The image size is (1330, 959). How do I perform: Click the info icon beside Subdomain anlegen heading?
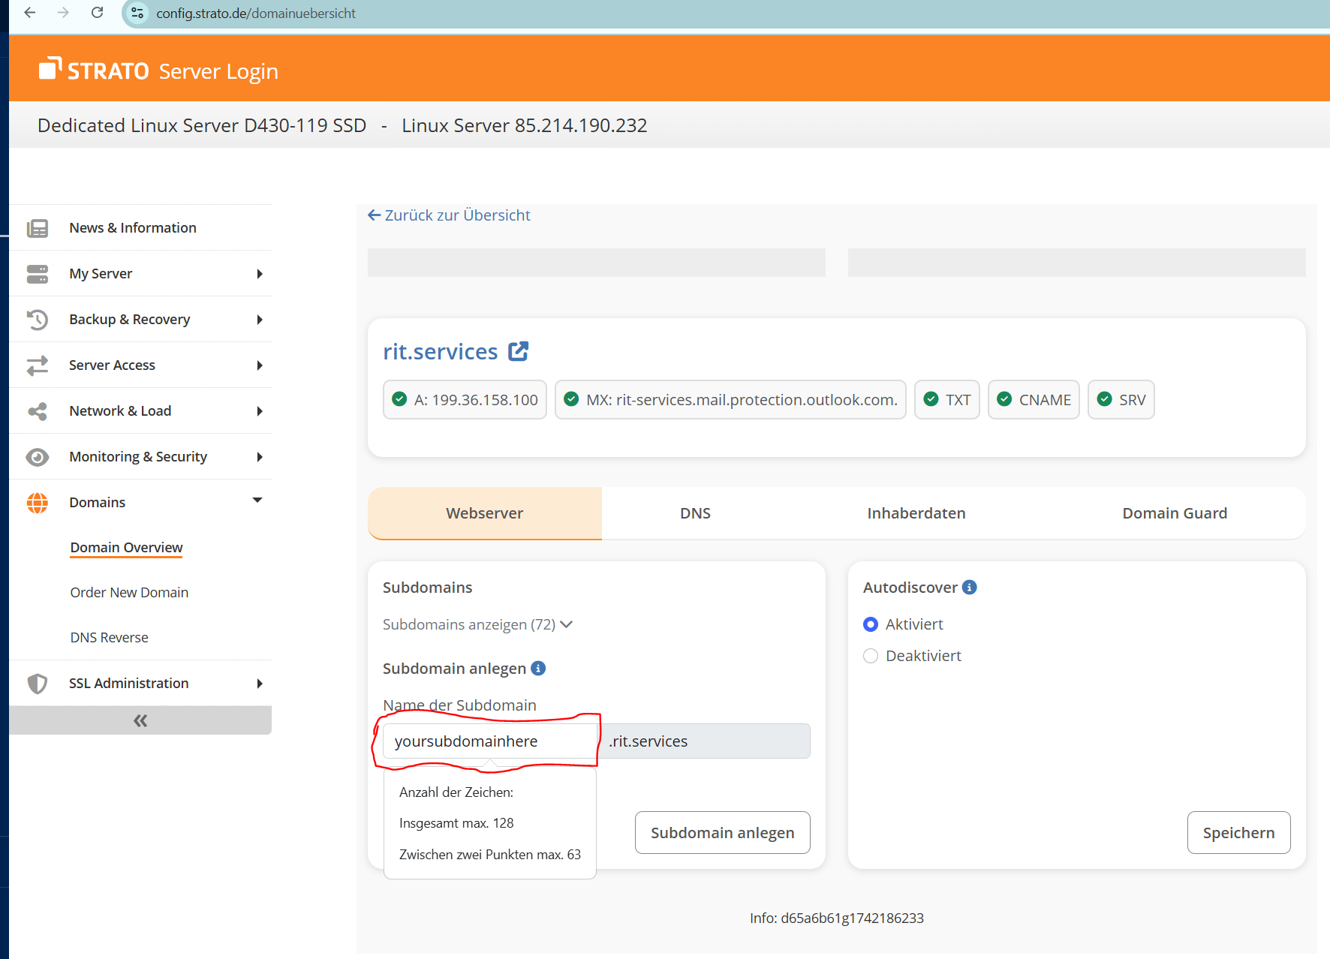tap(538, 668)
